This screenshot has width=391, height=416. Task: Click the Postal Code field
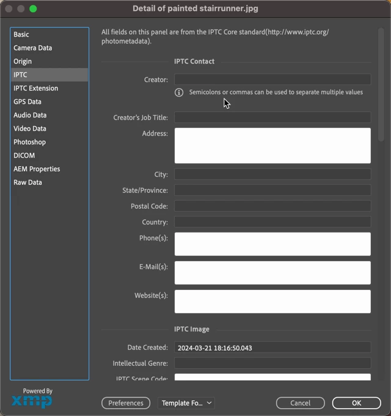(x=272, y=206)
